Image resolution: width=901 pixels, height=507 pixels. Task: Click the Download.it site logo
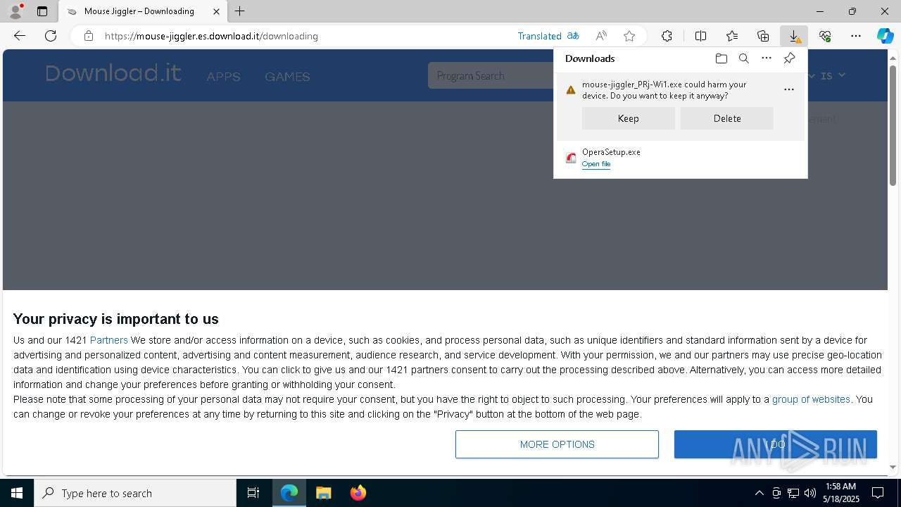[113, 73]
